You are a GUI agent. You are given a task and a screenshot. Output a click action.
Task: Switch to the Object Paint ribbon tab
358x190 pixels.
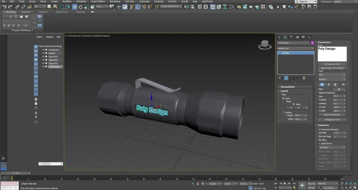tap(62, 12)
